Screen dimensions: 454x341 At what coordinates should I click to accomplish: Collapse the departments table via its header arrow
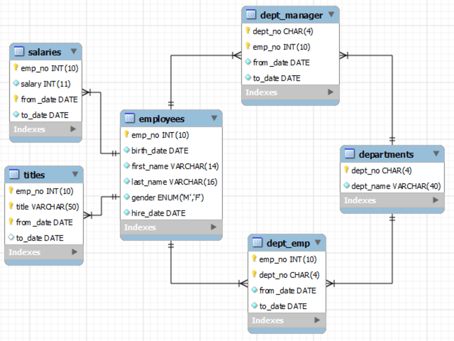435,154
